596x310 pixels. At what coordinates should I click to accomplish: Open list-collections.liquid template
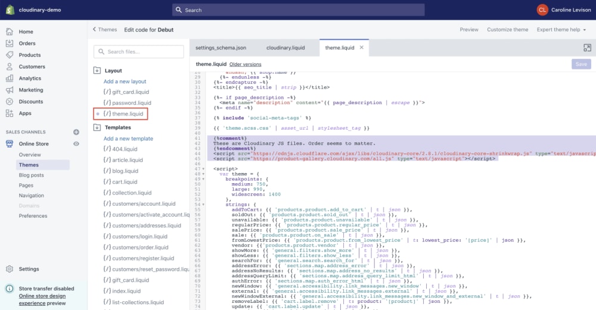[x=134, y=302]
